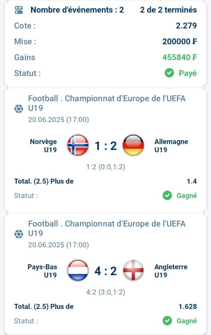Tap the events count stack icon
211x335 pixels.
click(19, 10)
